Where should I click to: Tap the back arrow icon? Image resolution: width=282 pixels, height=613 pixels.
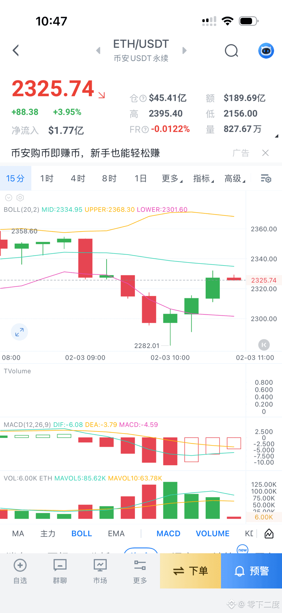click(16, 51)
